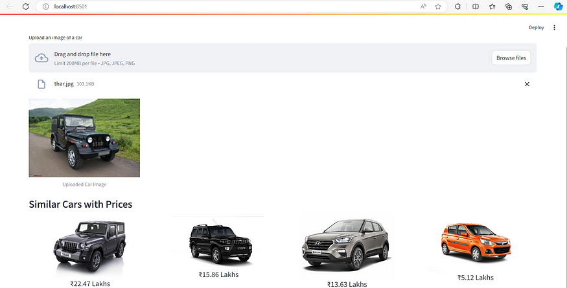Remove the uploaded thar.jpg file
Viewport: 567px width, 288px height.
[x=527, y=84]
